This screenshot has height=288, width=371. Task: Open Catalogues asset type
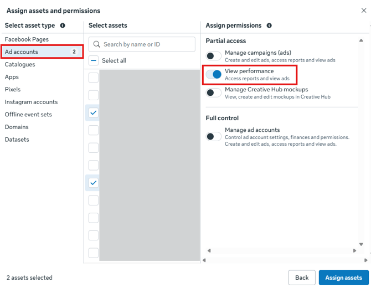click(x=20, y=64)
